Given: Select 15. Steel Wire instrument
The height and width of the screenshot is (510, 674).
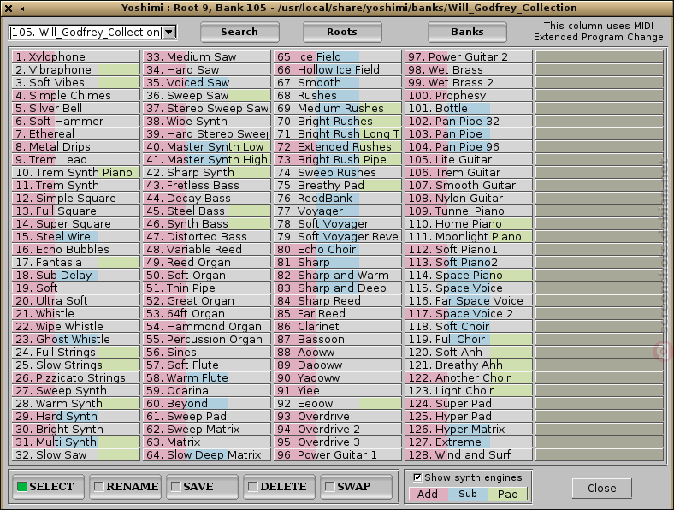Looking at the screenshot, I should point(76,236).
